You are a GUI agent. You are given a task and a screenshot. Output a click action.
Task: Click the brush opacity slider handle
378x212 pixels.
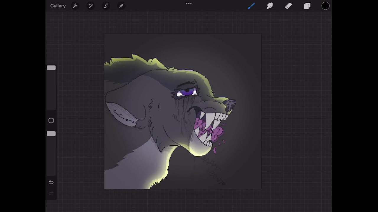click(51, 134)
